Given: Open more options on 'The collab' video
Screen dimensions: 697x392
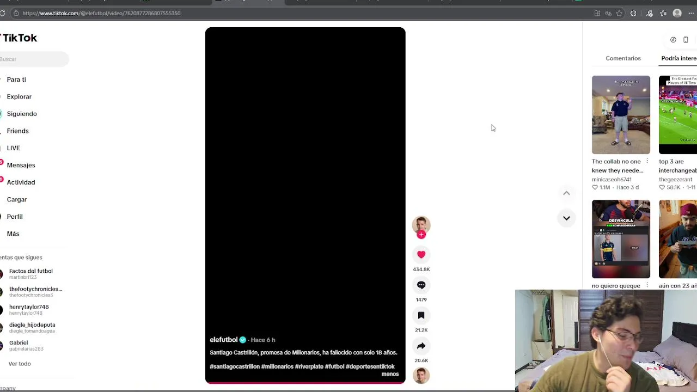Looking at the screenshot, I should (x=647, y=161).
